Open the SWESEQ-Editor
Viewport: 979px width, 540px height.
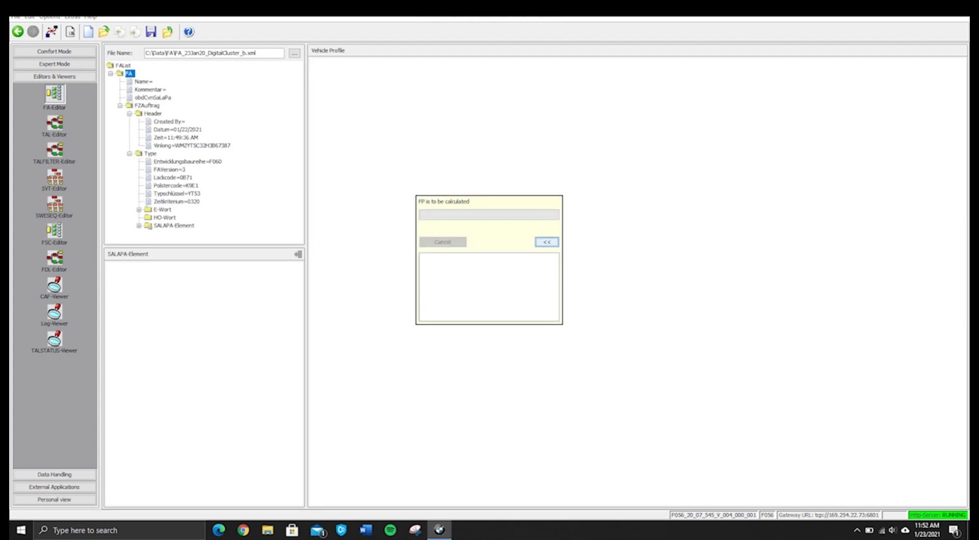pyautogui.click(x=54, y=207)
